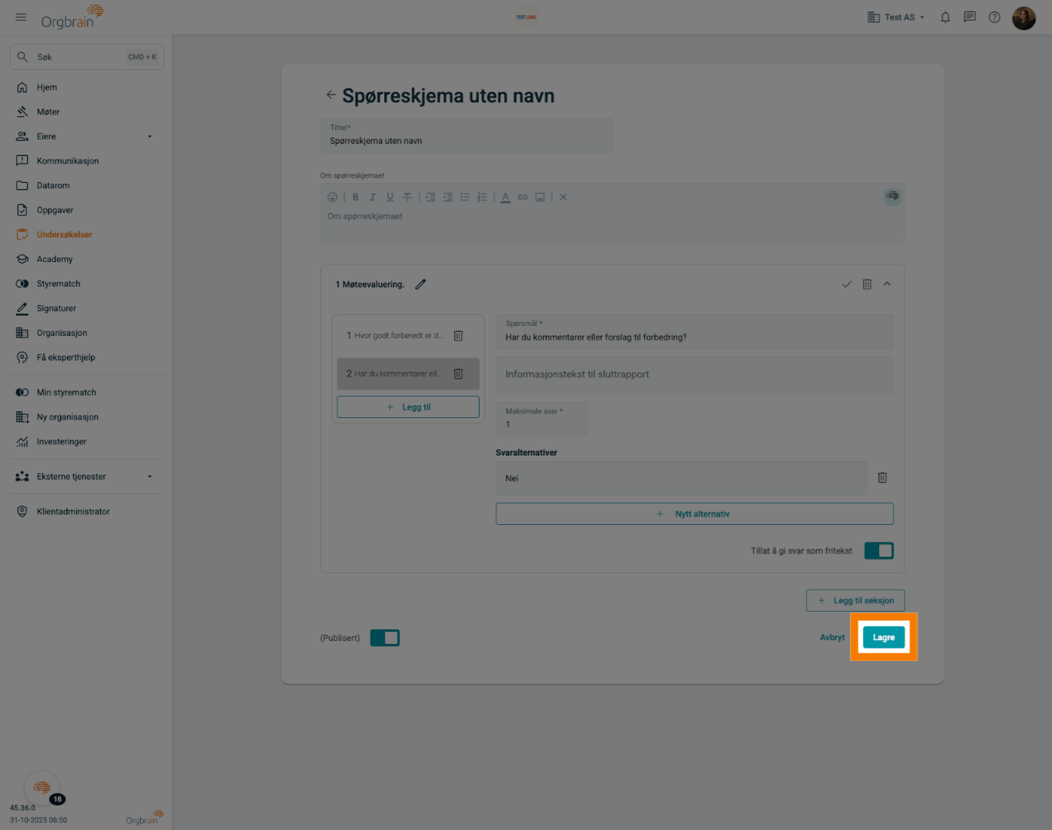Delete the 'Nei' answer alternative

click(882, 478)
